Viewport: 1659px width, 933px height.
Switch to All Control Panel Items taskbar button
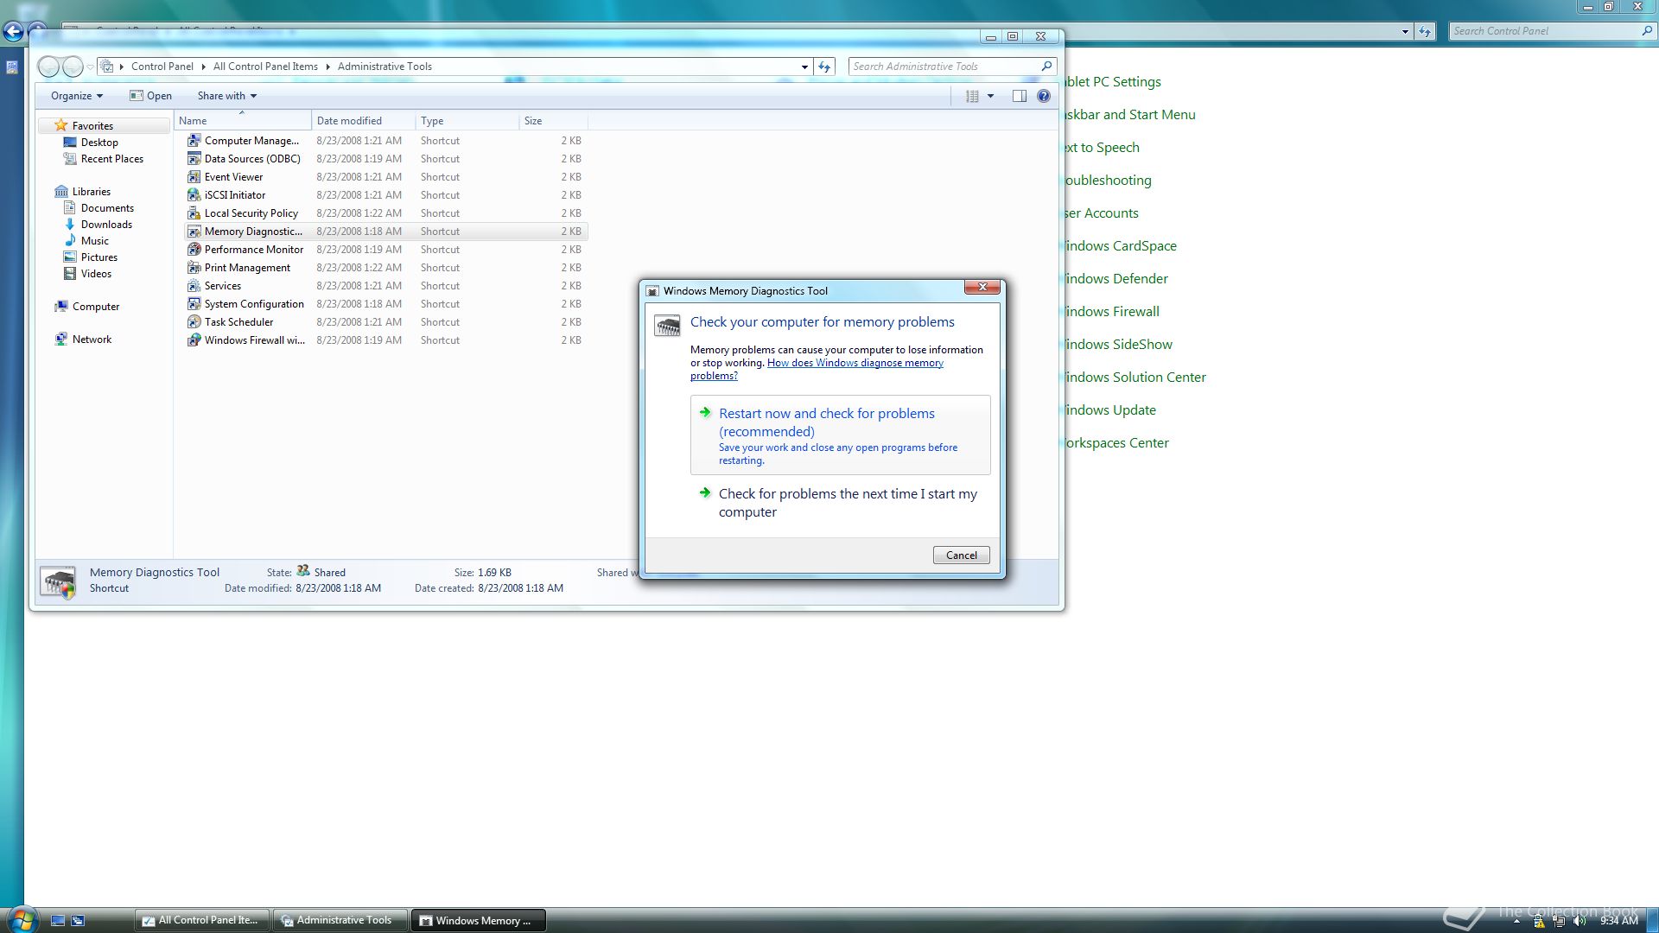click(202, 921)
